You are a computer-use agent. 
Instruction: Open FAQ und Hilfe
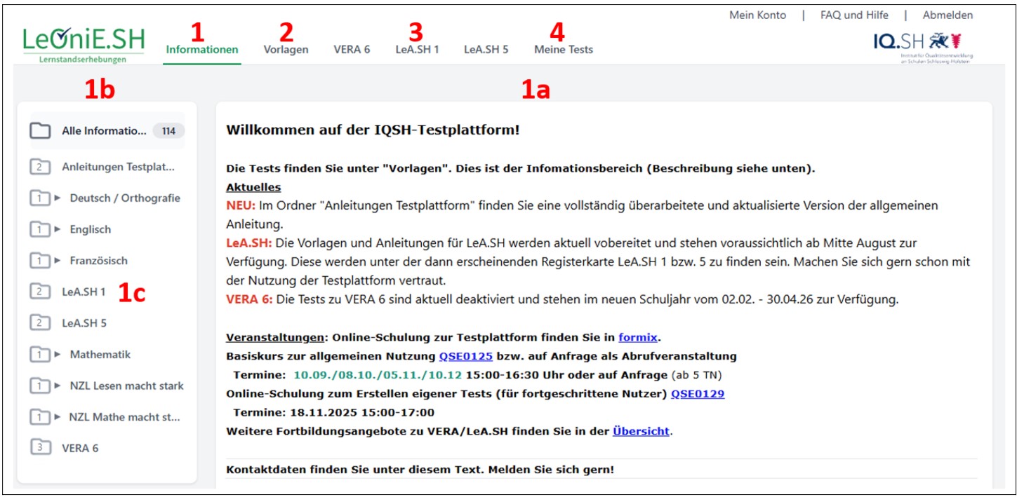pyautogui.click(x=854, y=15)
